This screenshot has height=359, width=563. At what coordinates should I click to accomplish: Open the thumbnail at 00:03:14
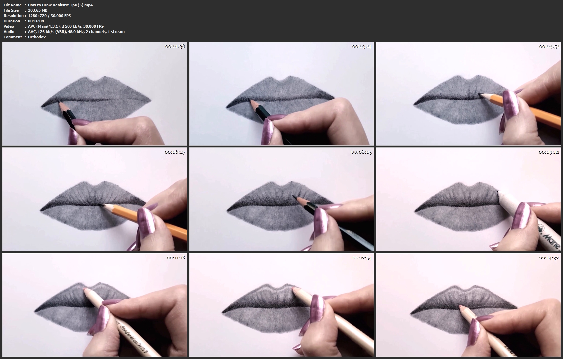pyautogui.click(x=281, y=93)
